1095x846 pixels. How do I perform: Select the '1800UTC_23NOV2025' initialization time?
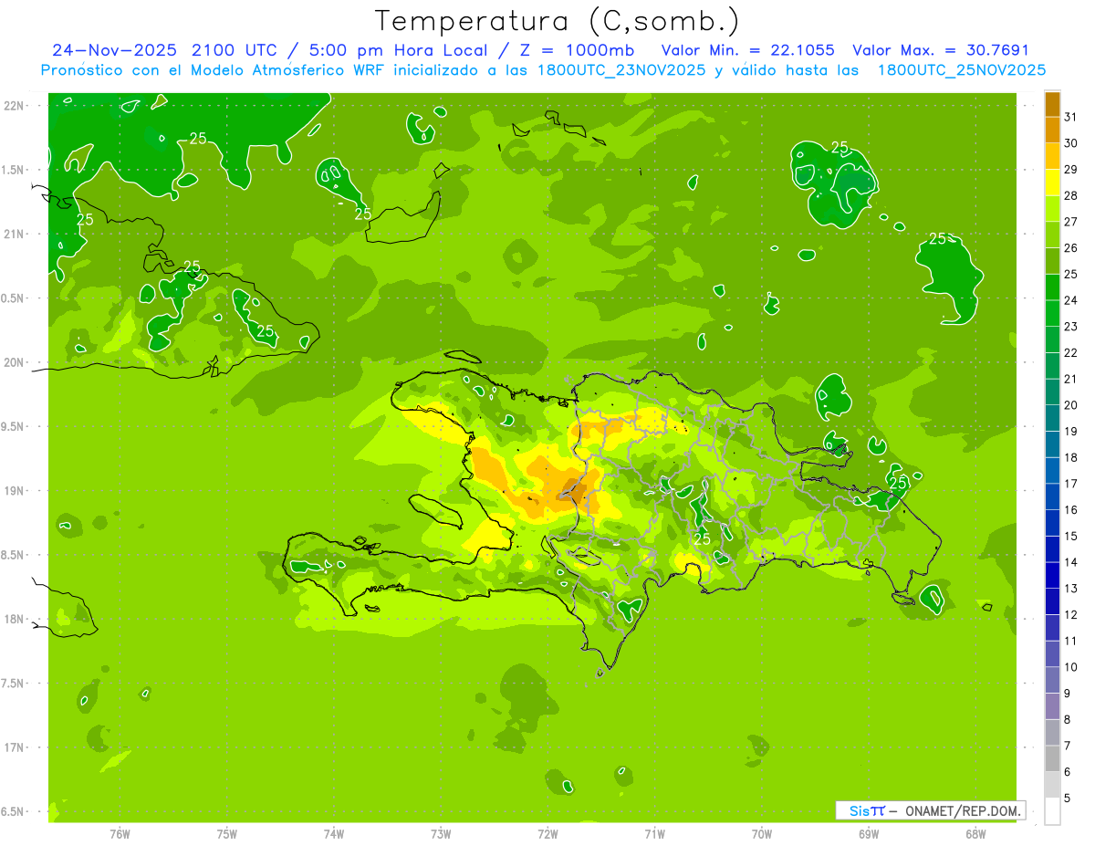pyautogui.click(x=623, y=70)
